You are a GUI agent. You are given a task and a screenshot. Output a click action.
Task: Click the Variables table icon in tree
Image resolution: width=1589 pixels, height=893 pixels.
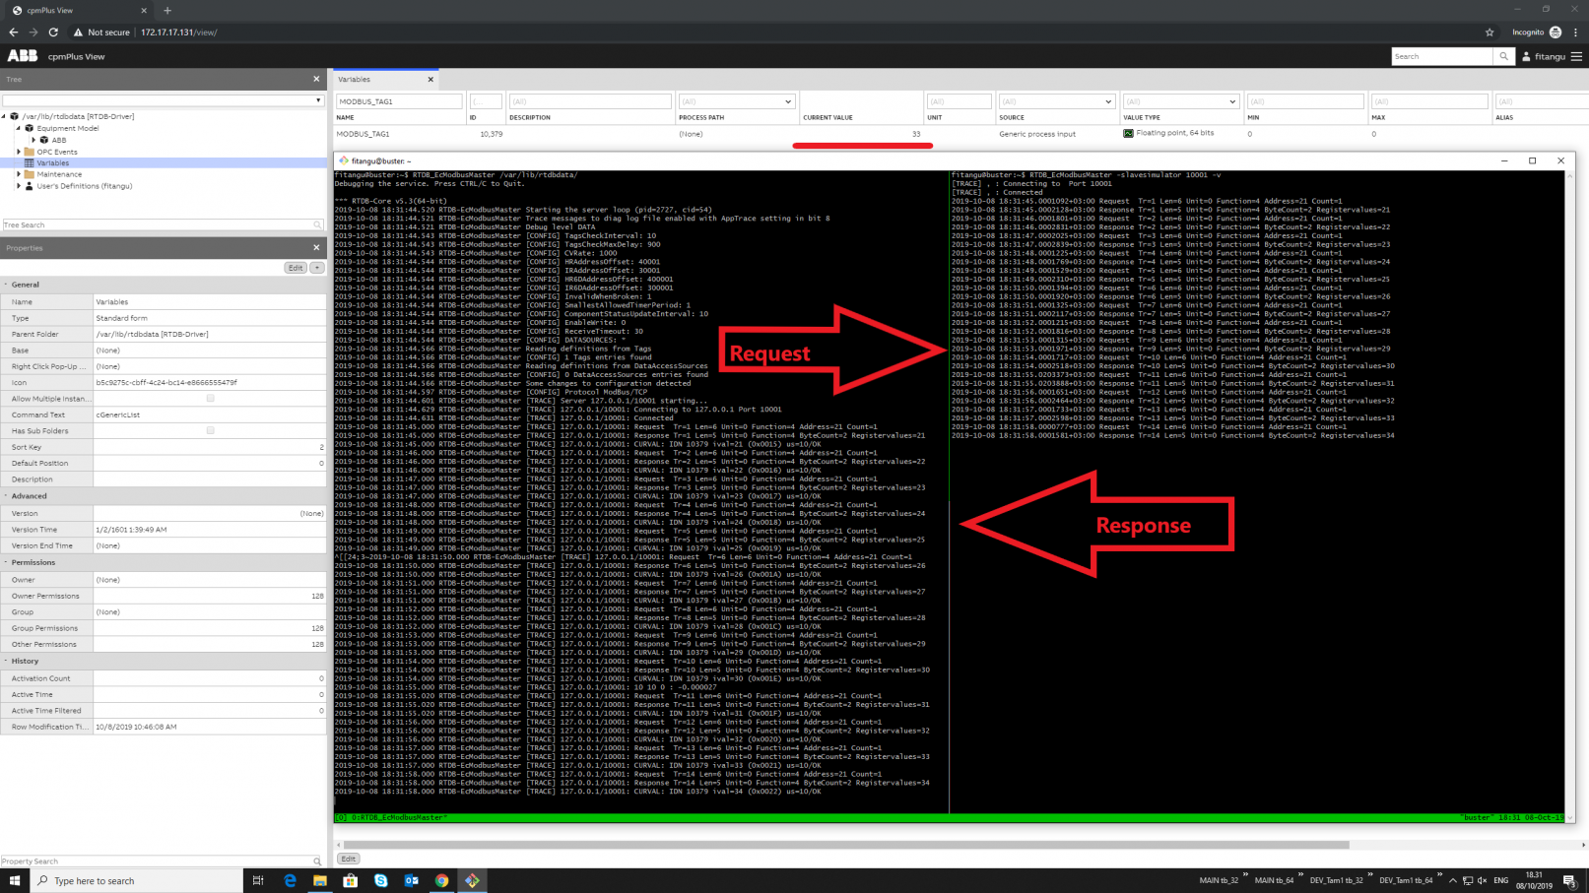(29, 163)
